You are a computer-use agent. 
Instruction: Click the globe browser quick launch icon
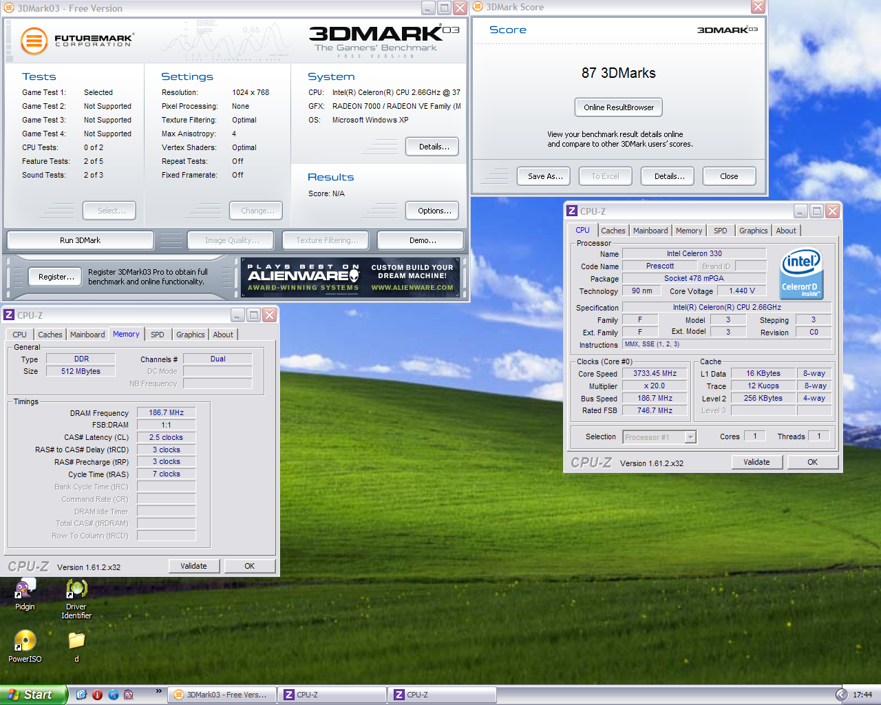(113, 695)
